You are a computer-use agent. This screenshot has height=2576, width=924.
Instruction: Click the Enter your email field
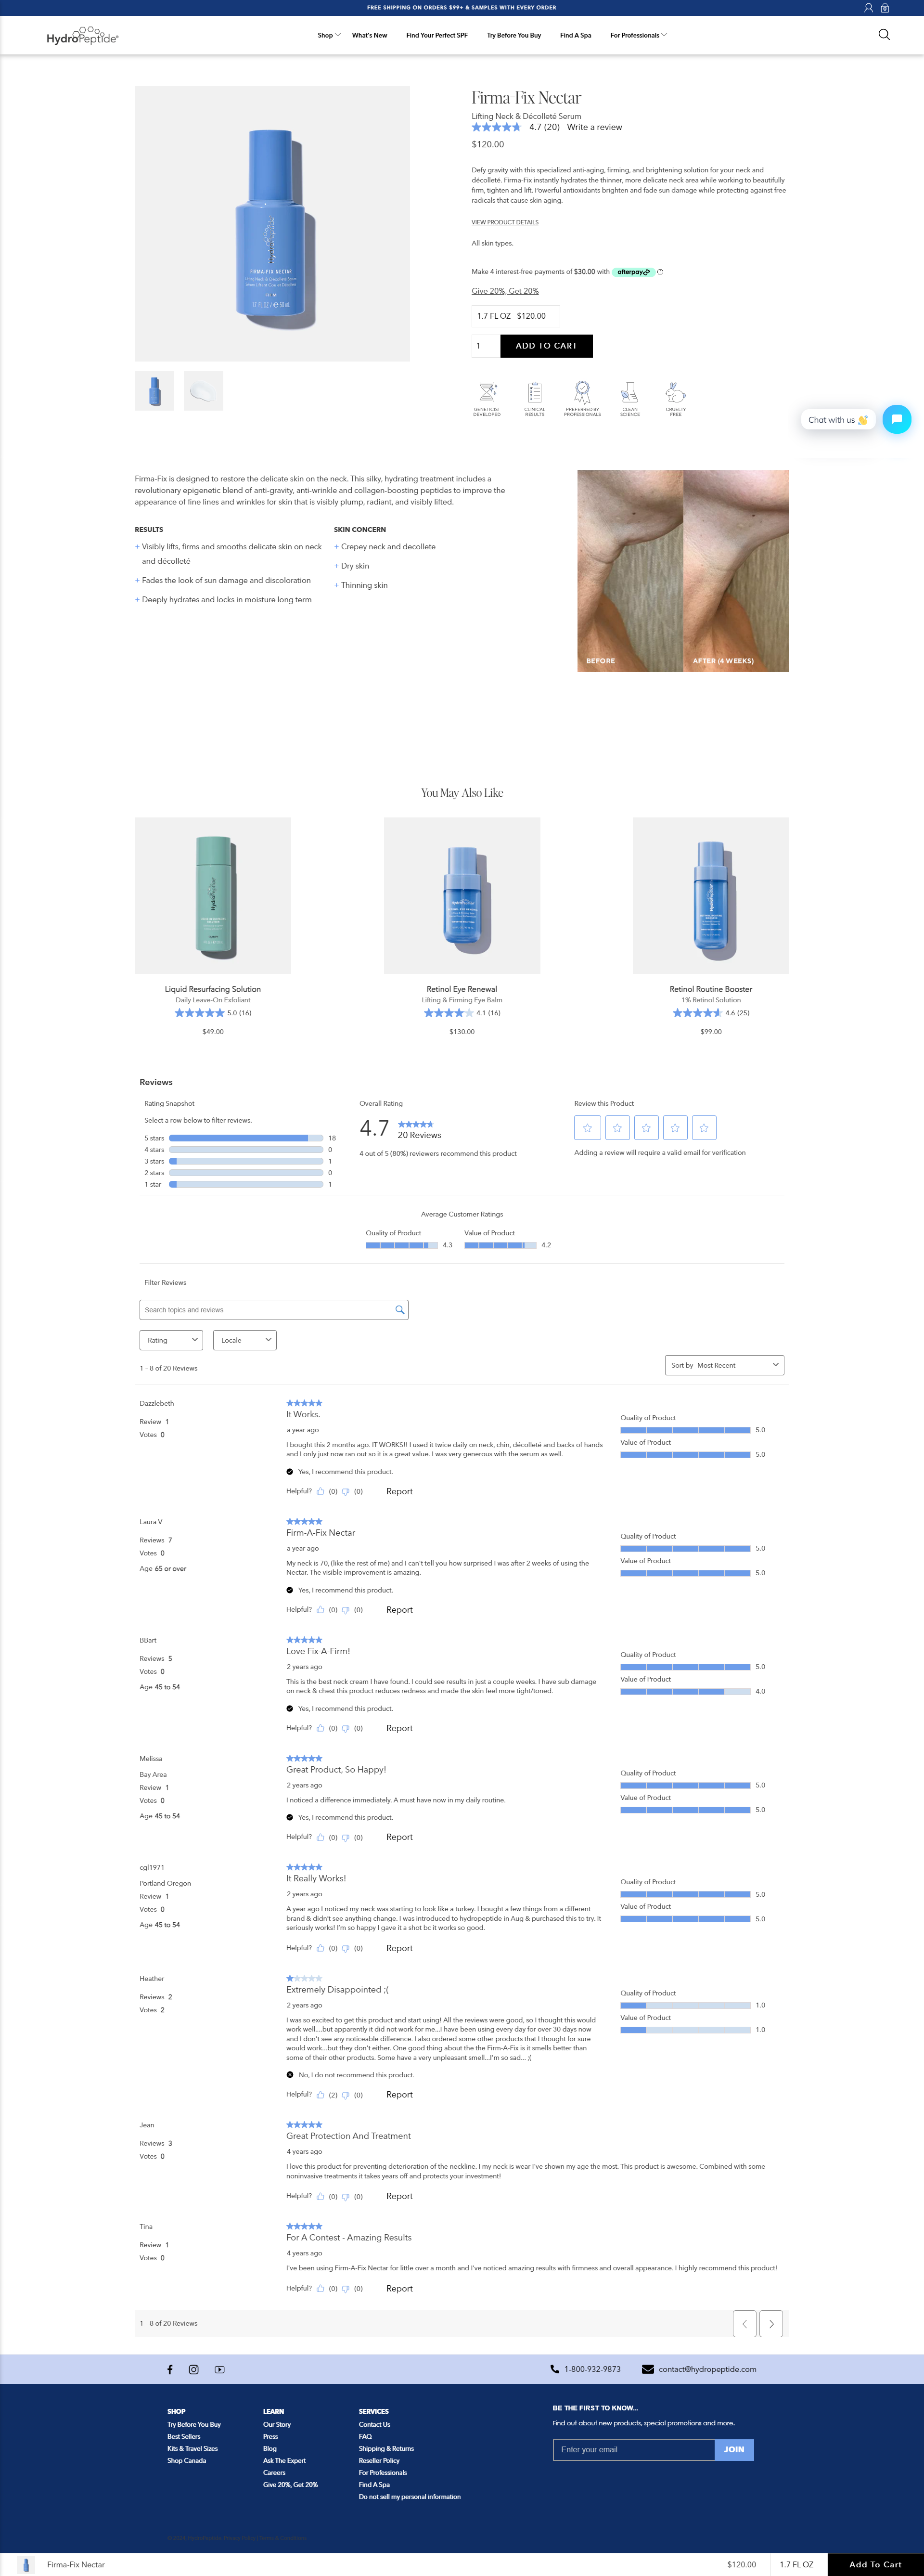coord(634,2449)
